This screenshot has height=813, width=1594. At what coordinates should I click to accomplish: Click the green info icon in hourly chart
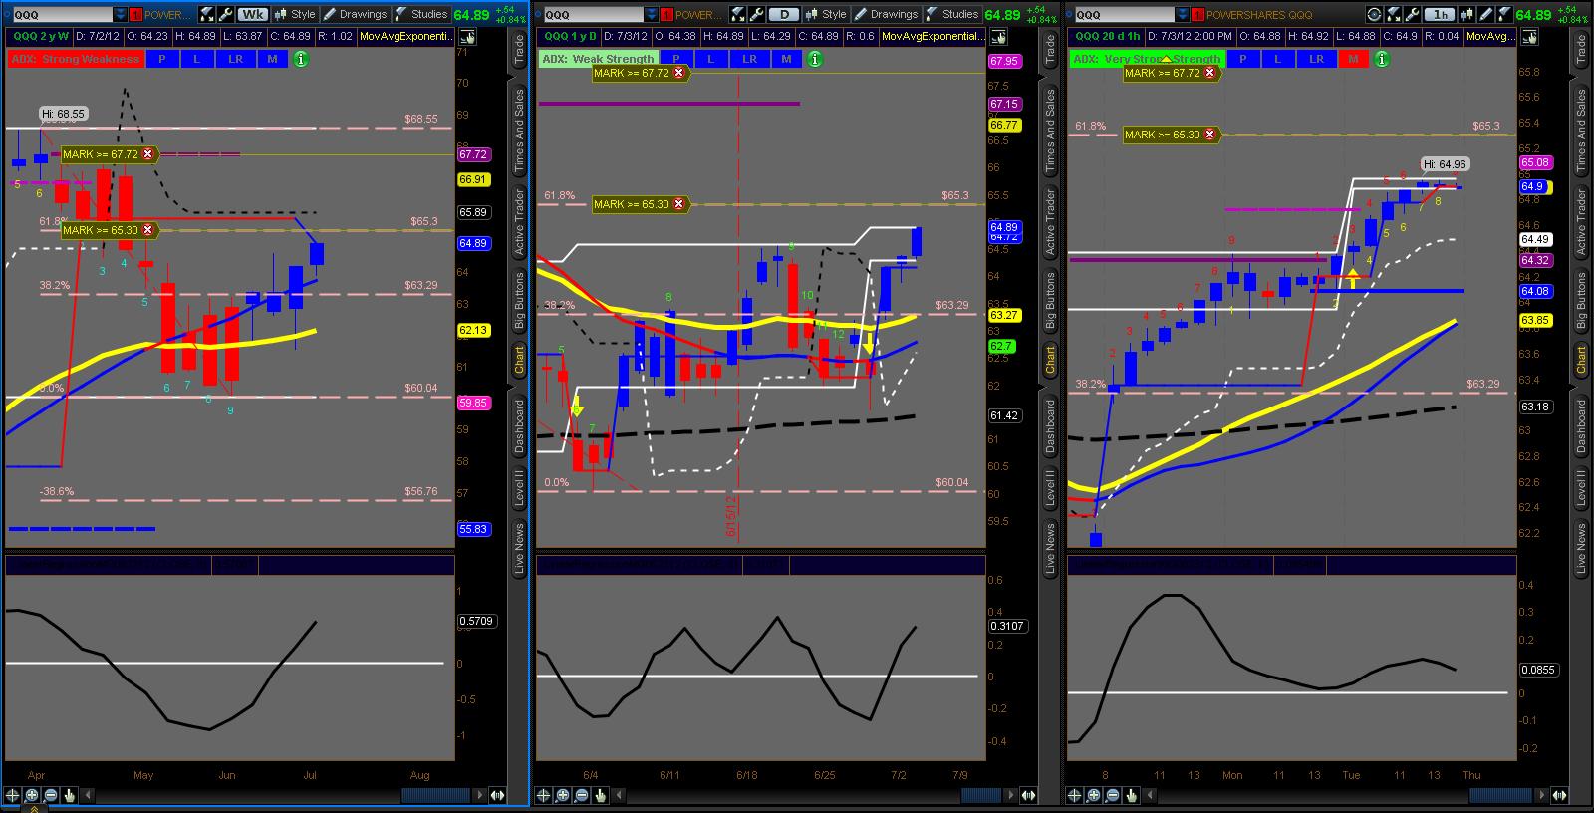[x=1382, y=59]
